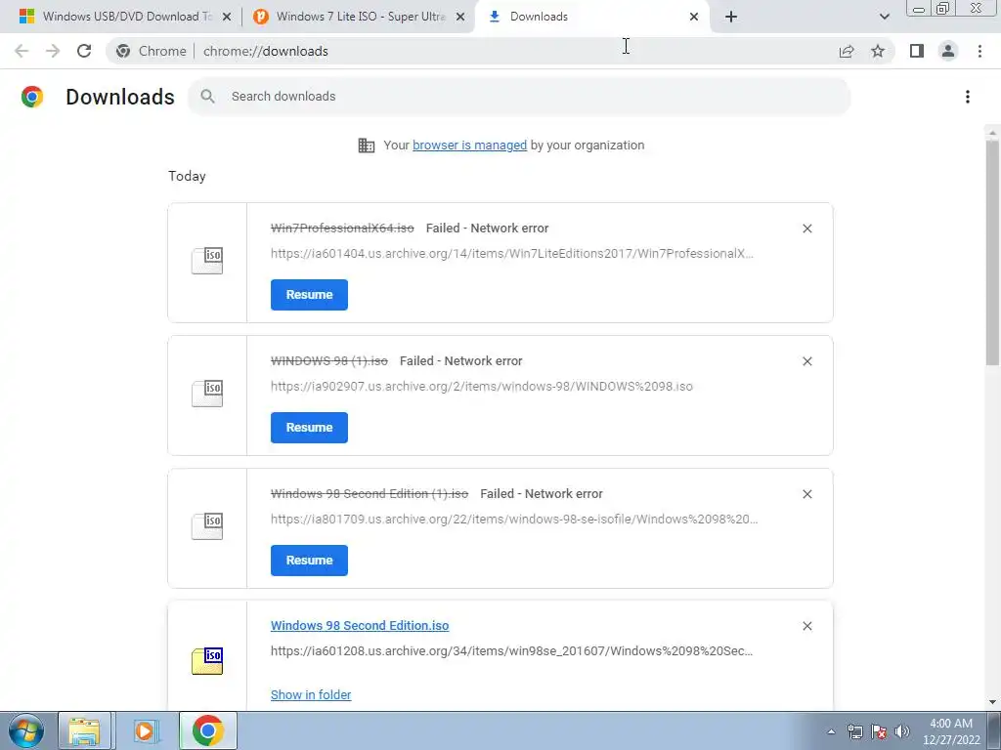Click the scrollbar up arrow
This screenshot has height=750, width=1001.
click(x=992, y=133)
